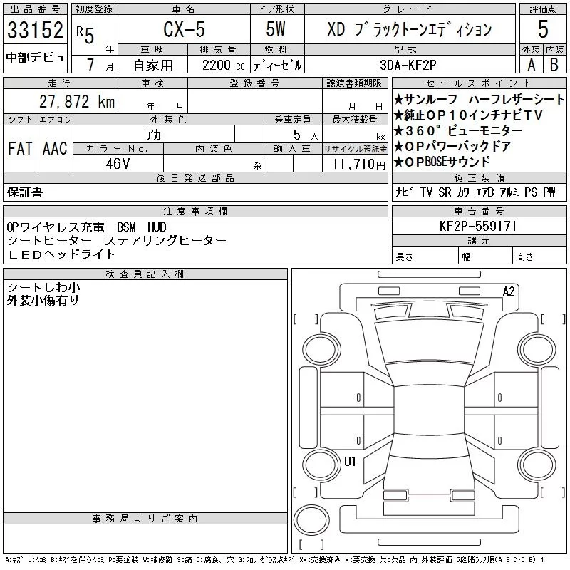The height and width of the screenshot is (570, 570).
Task: Click the inspector note 外装小傷有り
Action: click(x=43, y=301)
